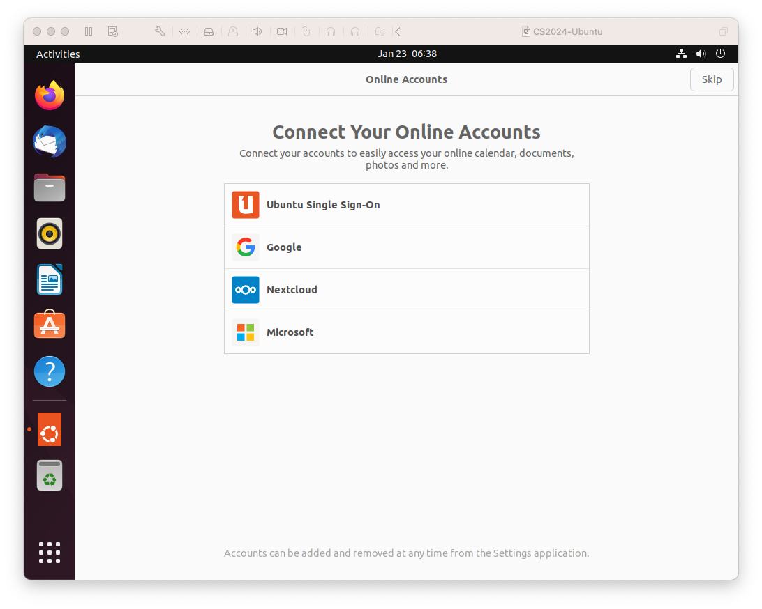Open VM settings with the wrench icon
The image size is (762, 609).
coord(159,31)
